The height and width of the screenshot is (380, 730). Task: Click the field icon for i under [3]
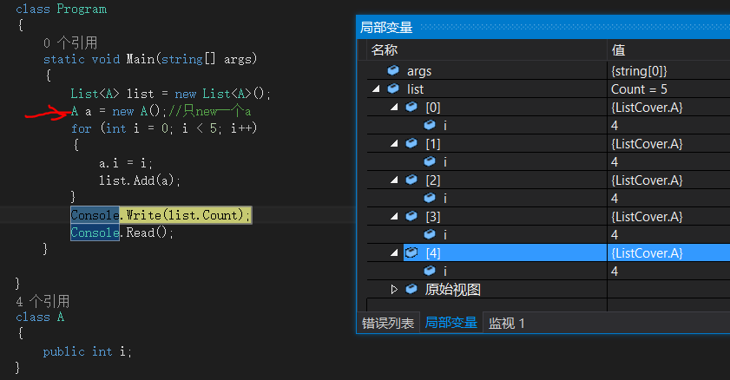[430, 234]
